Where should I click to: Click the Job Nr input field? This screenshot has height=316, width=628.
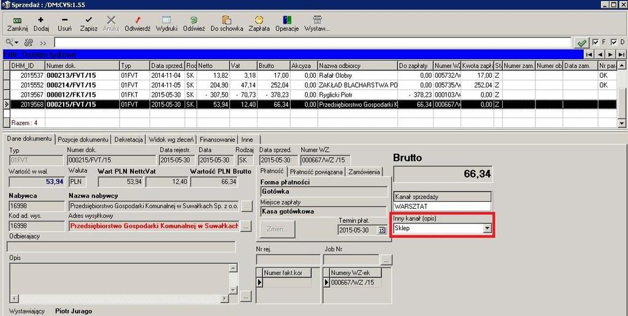point(351,259)
